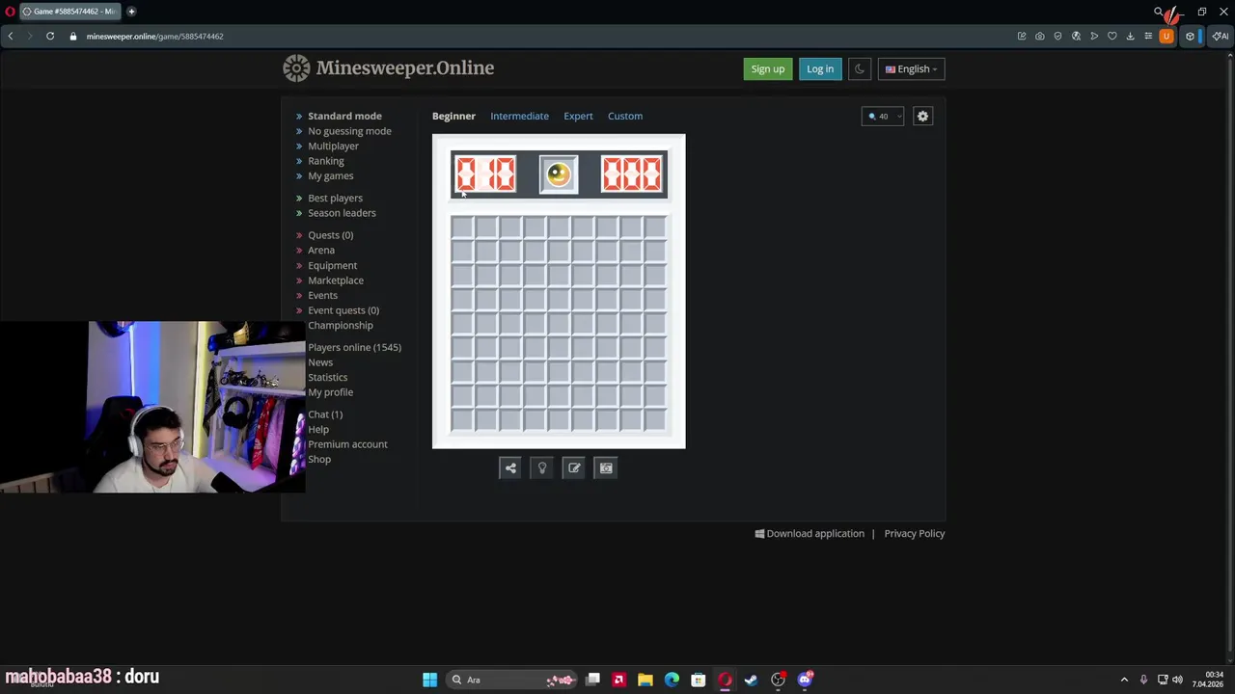Click the browser address bar URL
This screenshot has height=694, width=1235.
coord(154,36)
